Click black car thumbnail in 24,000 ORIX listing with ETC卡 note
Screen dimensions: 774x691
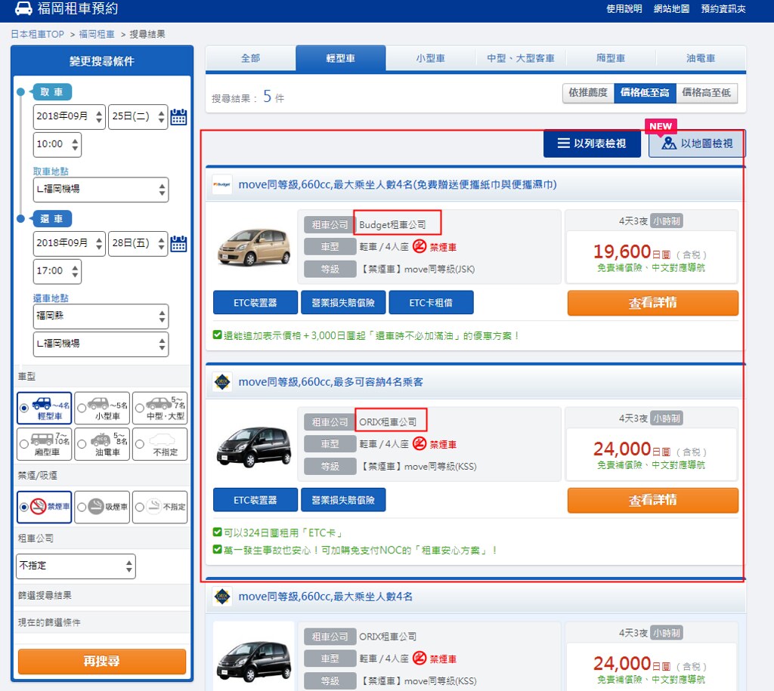click(x=254, y=446)
